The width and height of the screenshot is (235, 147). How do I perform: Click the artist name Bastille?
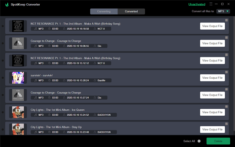[101, 80]
